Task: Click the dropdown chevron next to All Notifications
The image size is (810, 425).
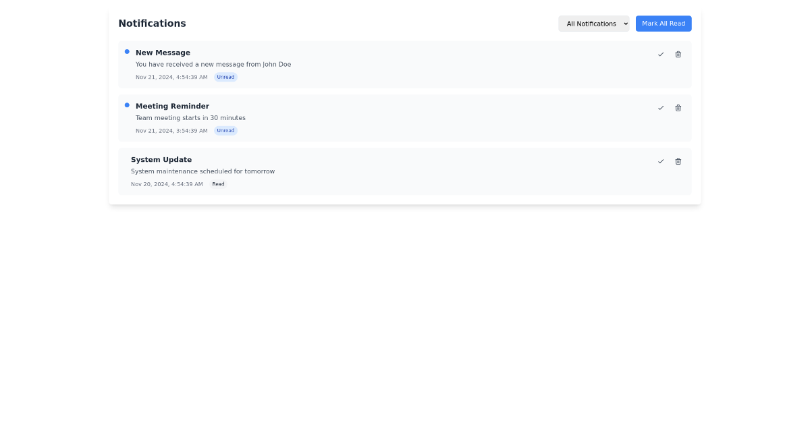Action: pos(624,24)
